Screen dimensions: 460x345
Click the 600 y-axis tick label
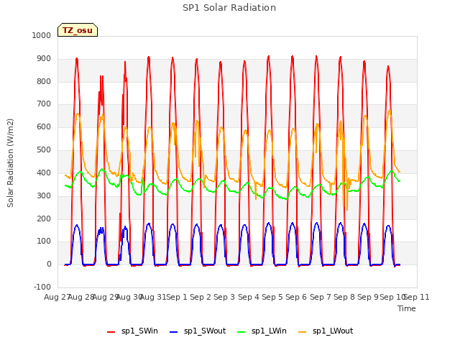click(x=44, y=127)
